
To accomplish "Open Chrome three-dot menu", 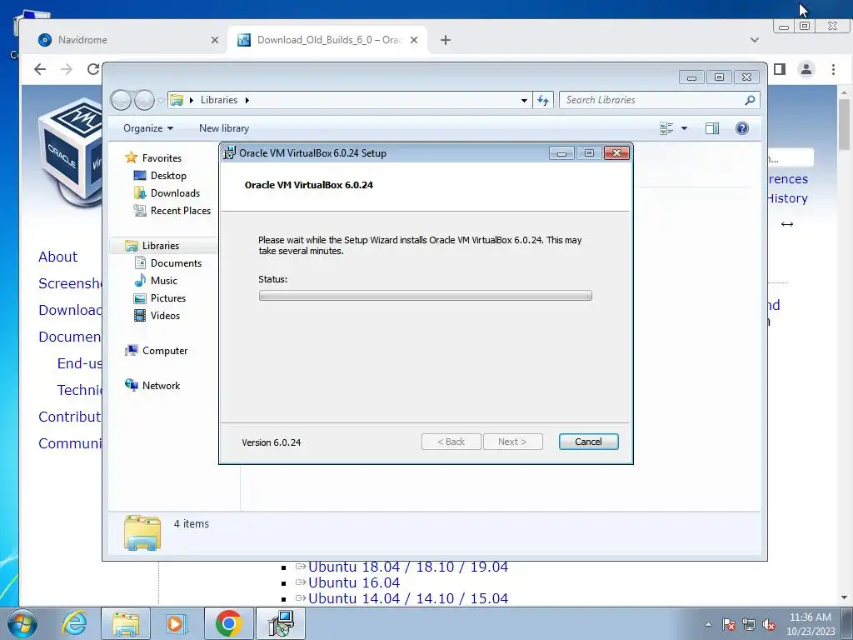I will [833, 69].
